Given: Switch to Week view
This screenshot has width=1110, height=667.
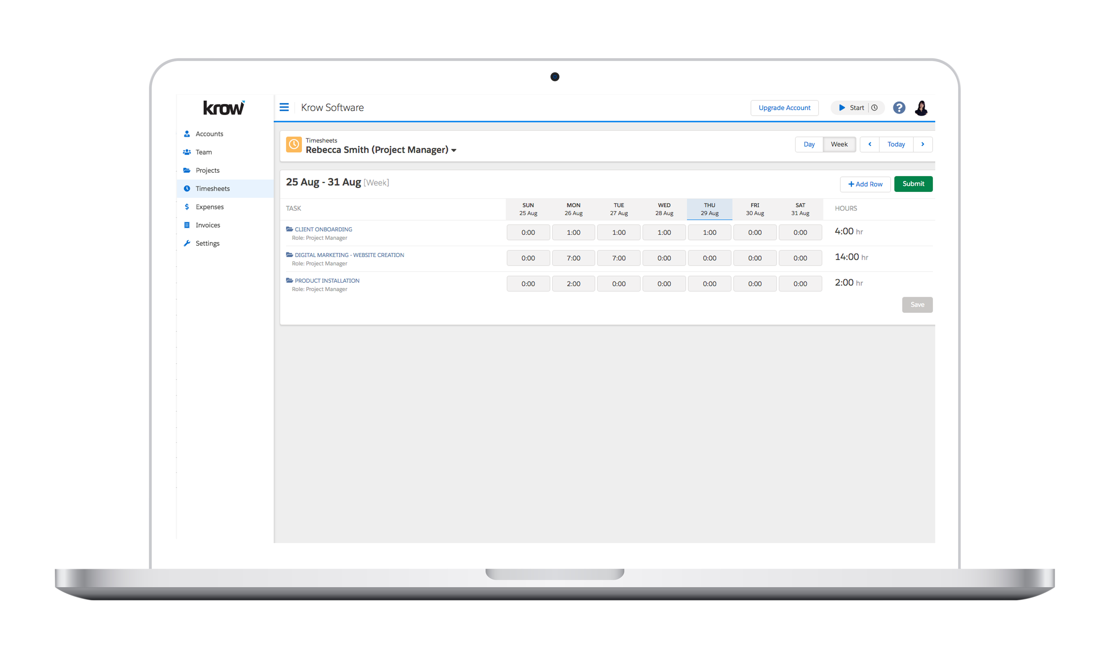Looking at the screenshot, I should (x=839, y=144).
